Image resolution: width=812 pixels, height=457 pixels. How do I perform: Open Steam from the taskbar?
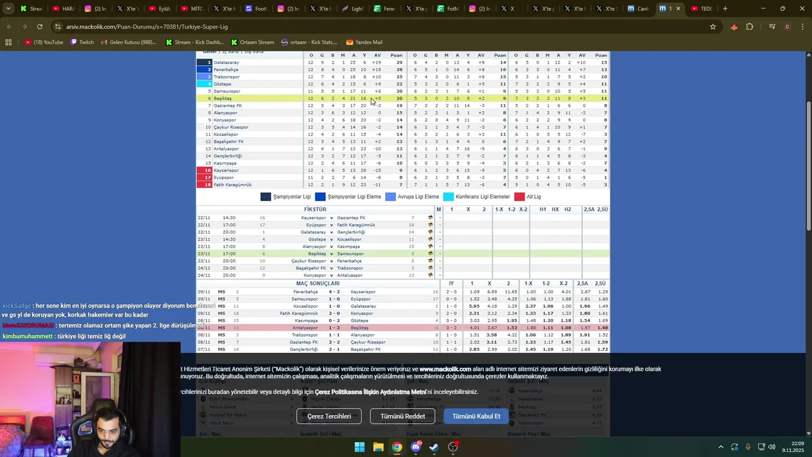point(434,447)
